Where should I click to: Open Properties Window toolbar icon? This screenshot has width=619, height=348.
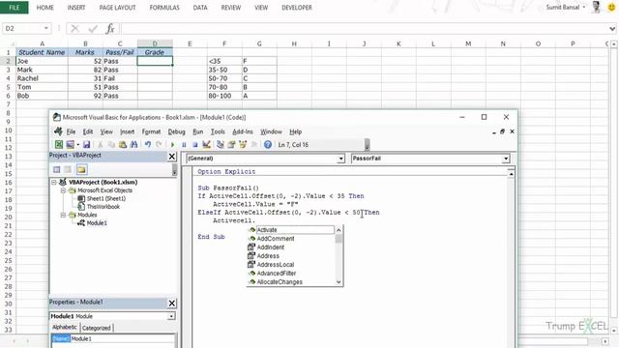click(x=231, y=145)
